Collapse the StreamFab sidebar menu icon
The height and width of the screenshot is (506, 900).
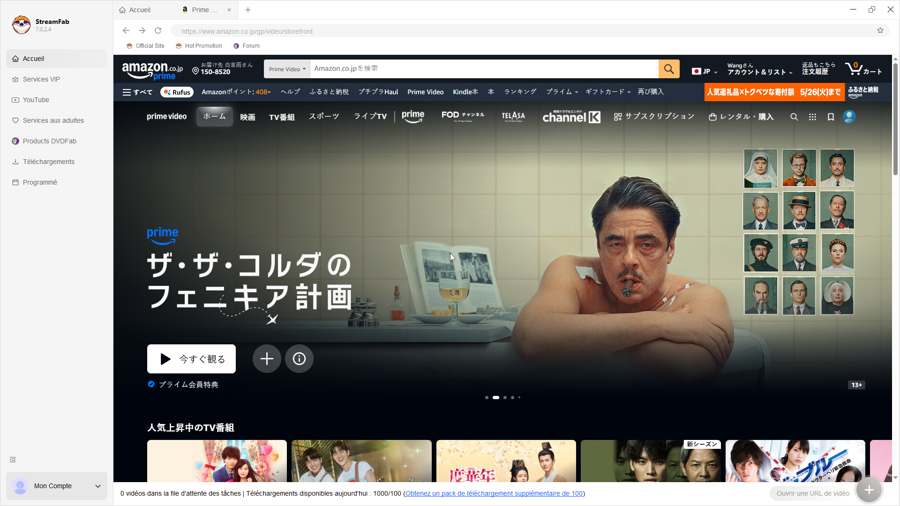13,460
